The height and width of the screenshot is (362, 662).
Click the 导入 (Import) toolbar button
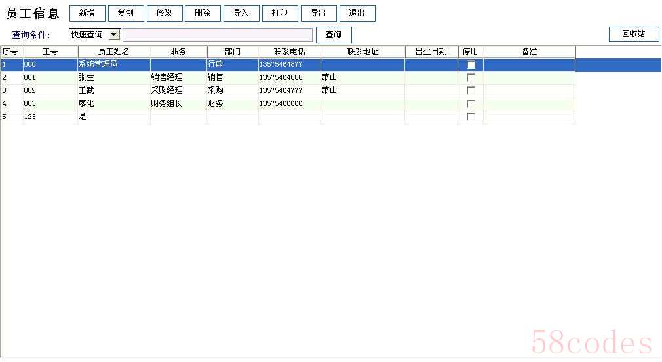click(x=241, y=13)
